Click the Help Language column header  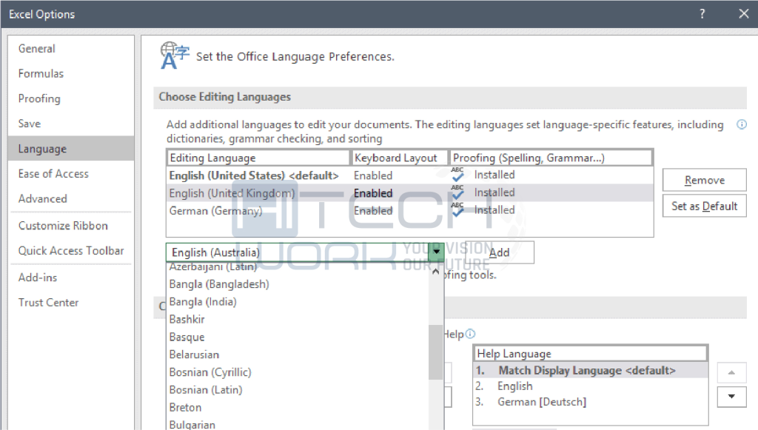coord(590,354)
